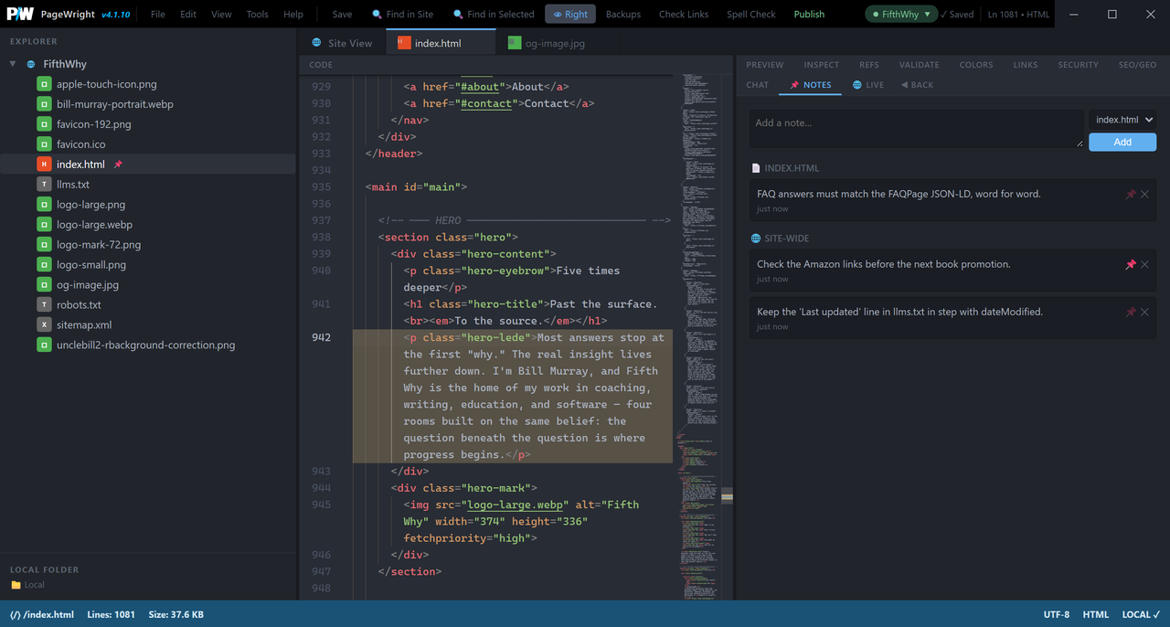The image size is (1170, 627).
Task: Click the green icon beside logo-large.png
Action: [44, 205]
